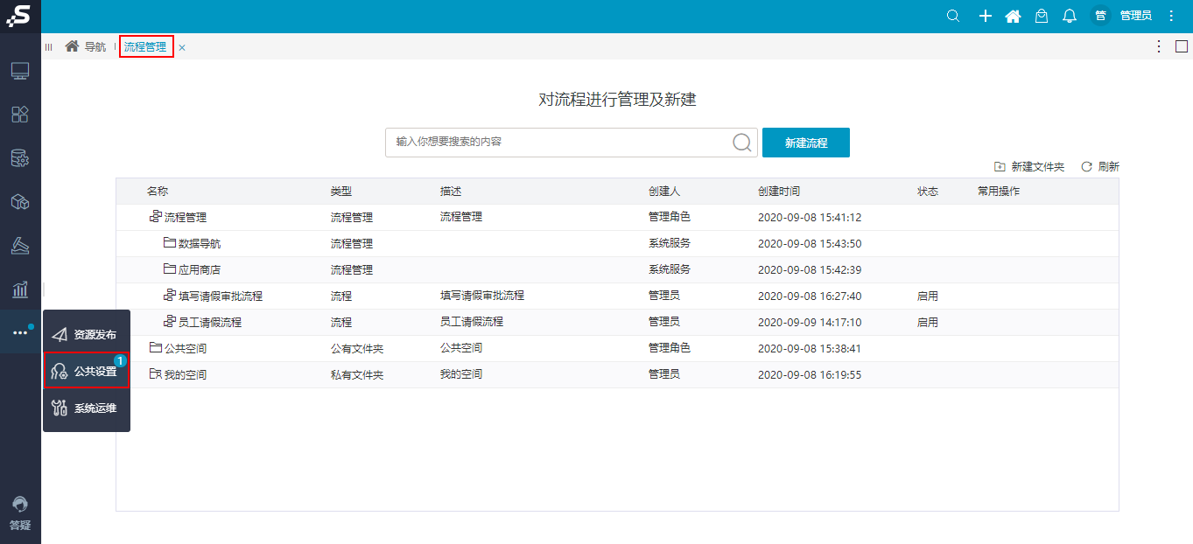Click the Smartbi logo icon
The image size is (1193, 544).
tap(19, 16)
